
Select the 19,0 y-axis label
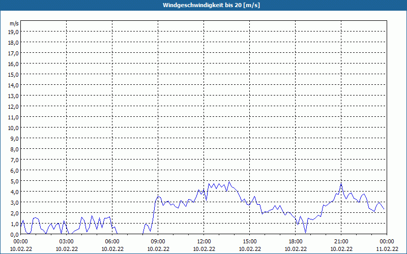click(x=14, y=31)
